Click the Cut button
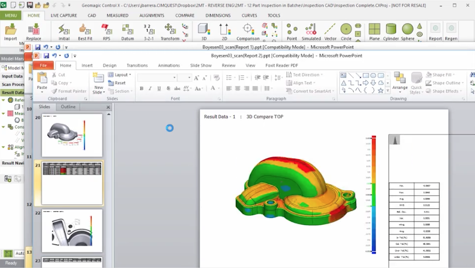The image size is (475, 269). coord(58,74)
